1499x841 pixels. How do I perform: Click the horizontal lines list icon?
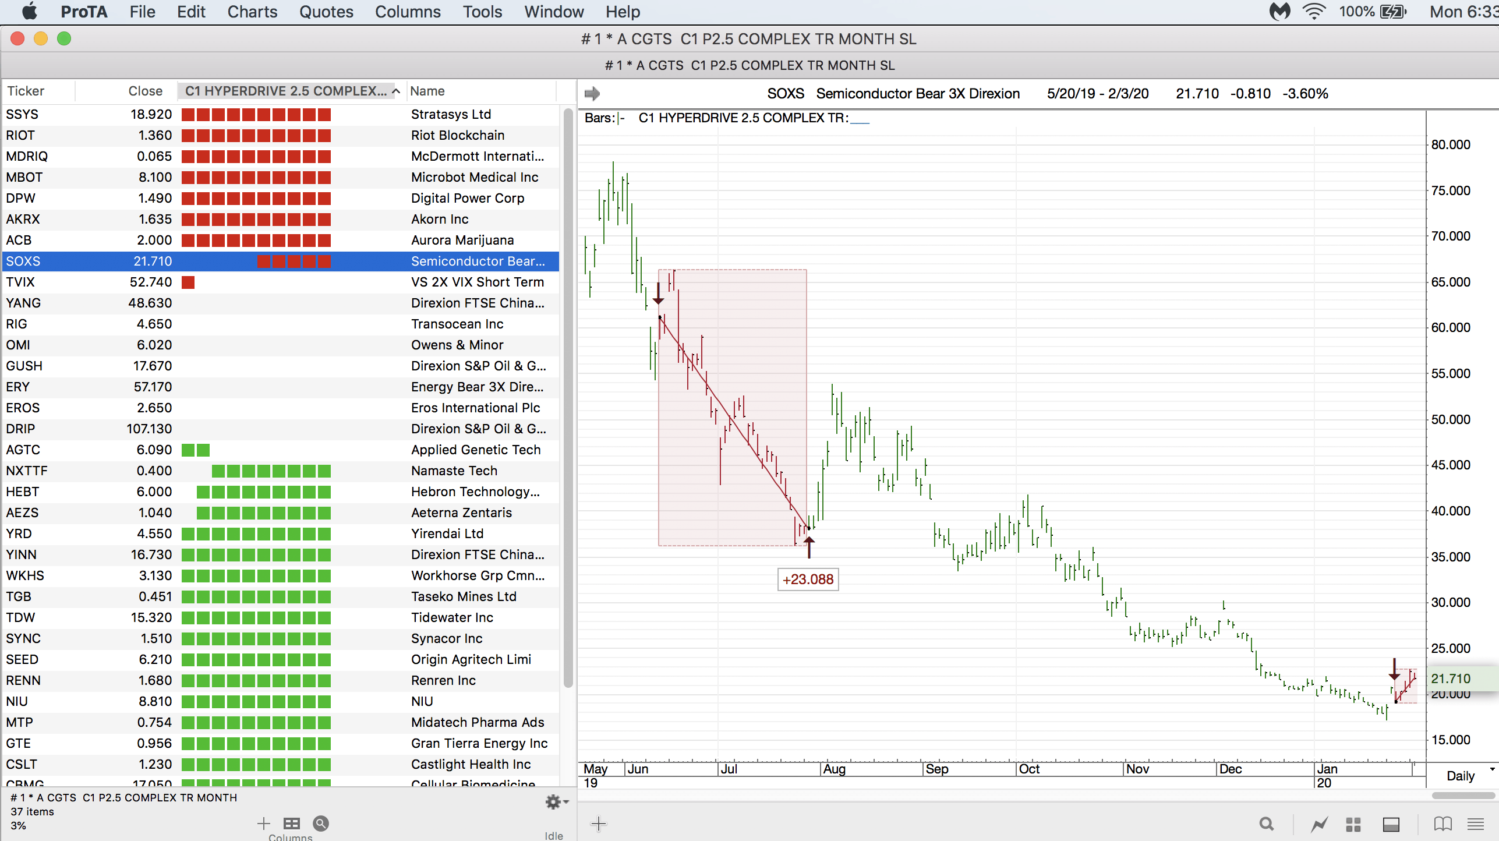coord(1476,824)
